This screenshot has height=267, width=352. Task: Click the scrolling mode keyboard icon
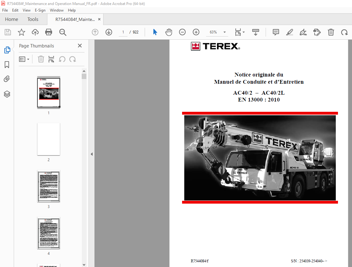pyautogui.click(x=255, y=32)
